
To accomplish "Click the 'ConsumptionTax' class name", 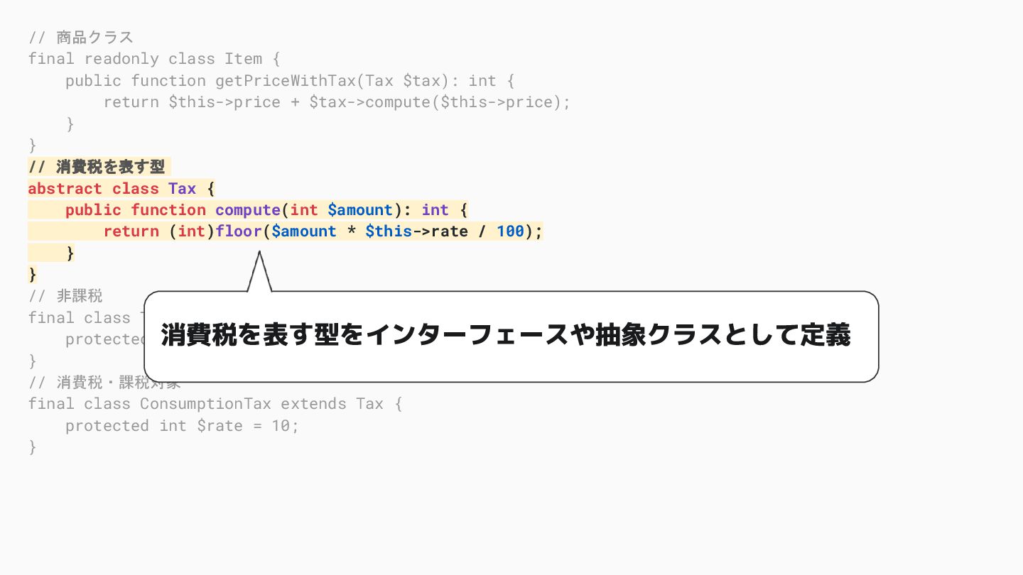I will coord(205,404).
